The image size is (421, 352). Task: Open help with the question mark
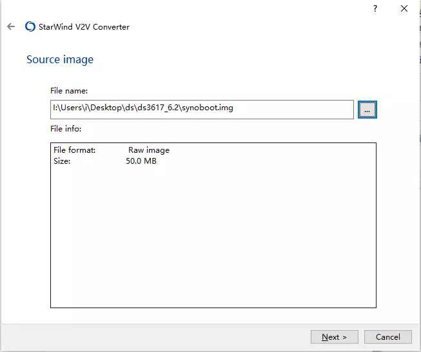pos(375,8)
